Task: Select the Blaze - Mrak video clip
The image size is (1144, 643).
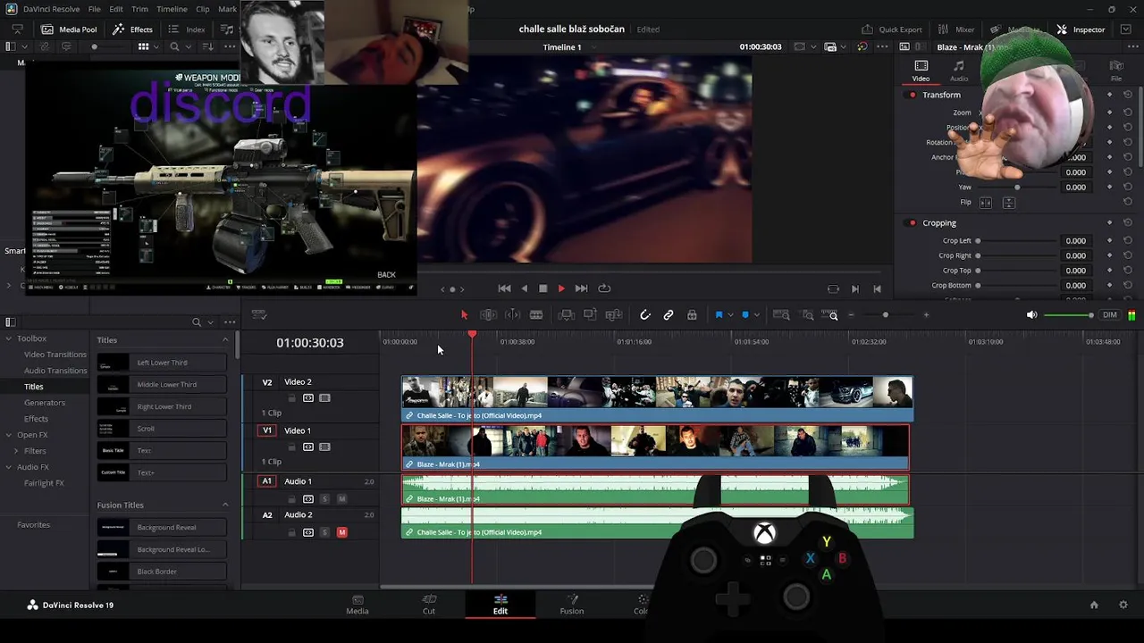Action: [x=655, y=447]
